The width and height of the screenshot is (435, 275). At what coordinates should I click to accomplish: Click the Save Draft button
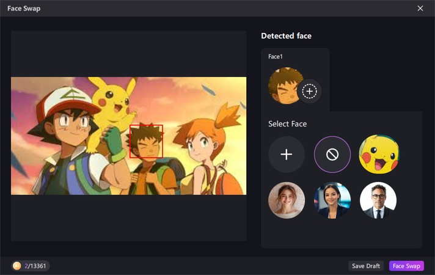pyautogui.click(x=366, y=266)
